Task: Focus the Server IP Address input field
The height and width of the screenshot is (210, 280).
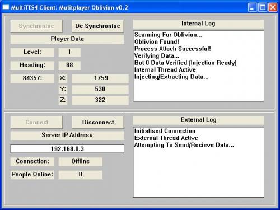Action: [x=67, y=149]
